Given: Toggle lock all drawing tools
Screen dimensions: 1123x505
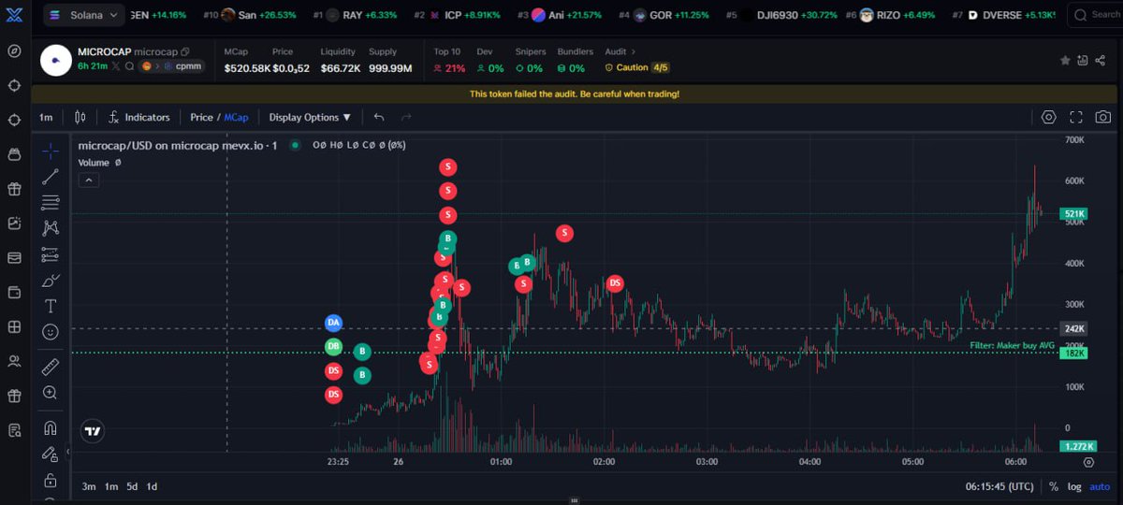Looking at the screenshot, I should click(51, 481).
